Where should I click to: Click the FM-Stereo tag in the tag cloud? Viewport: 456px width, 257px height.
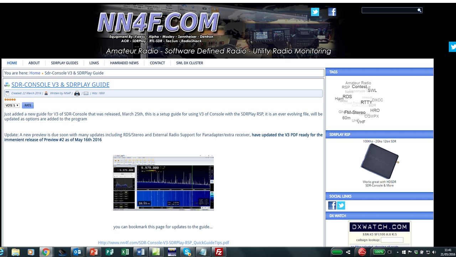point(355,112)
